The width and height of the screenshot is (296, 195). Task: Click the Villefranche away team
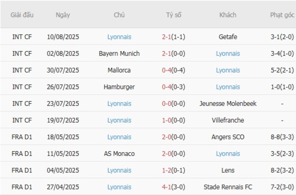[x=228, y=120]
